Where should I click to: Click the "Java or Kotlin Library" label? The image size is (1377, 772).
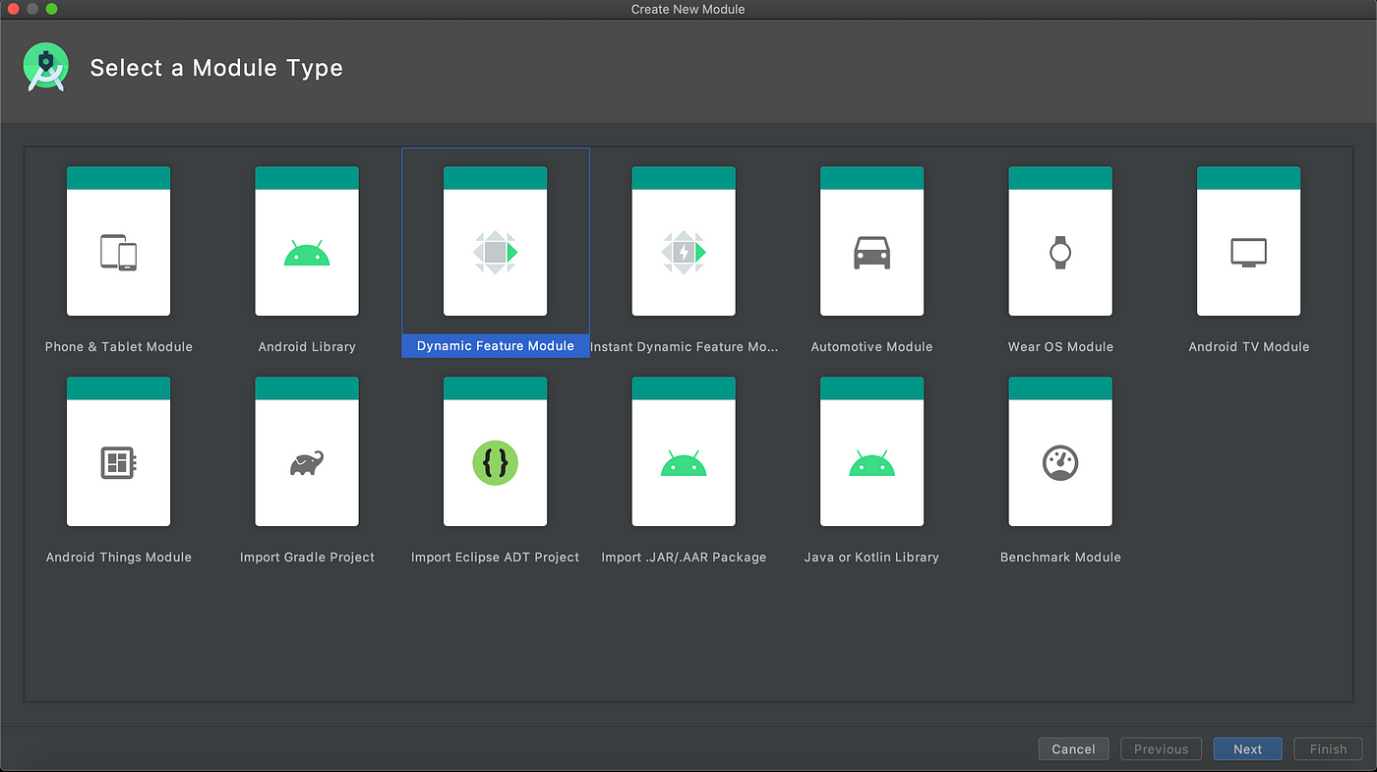point(871,557)
